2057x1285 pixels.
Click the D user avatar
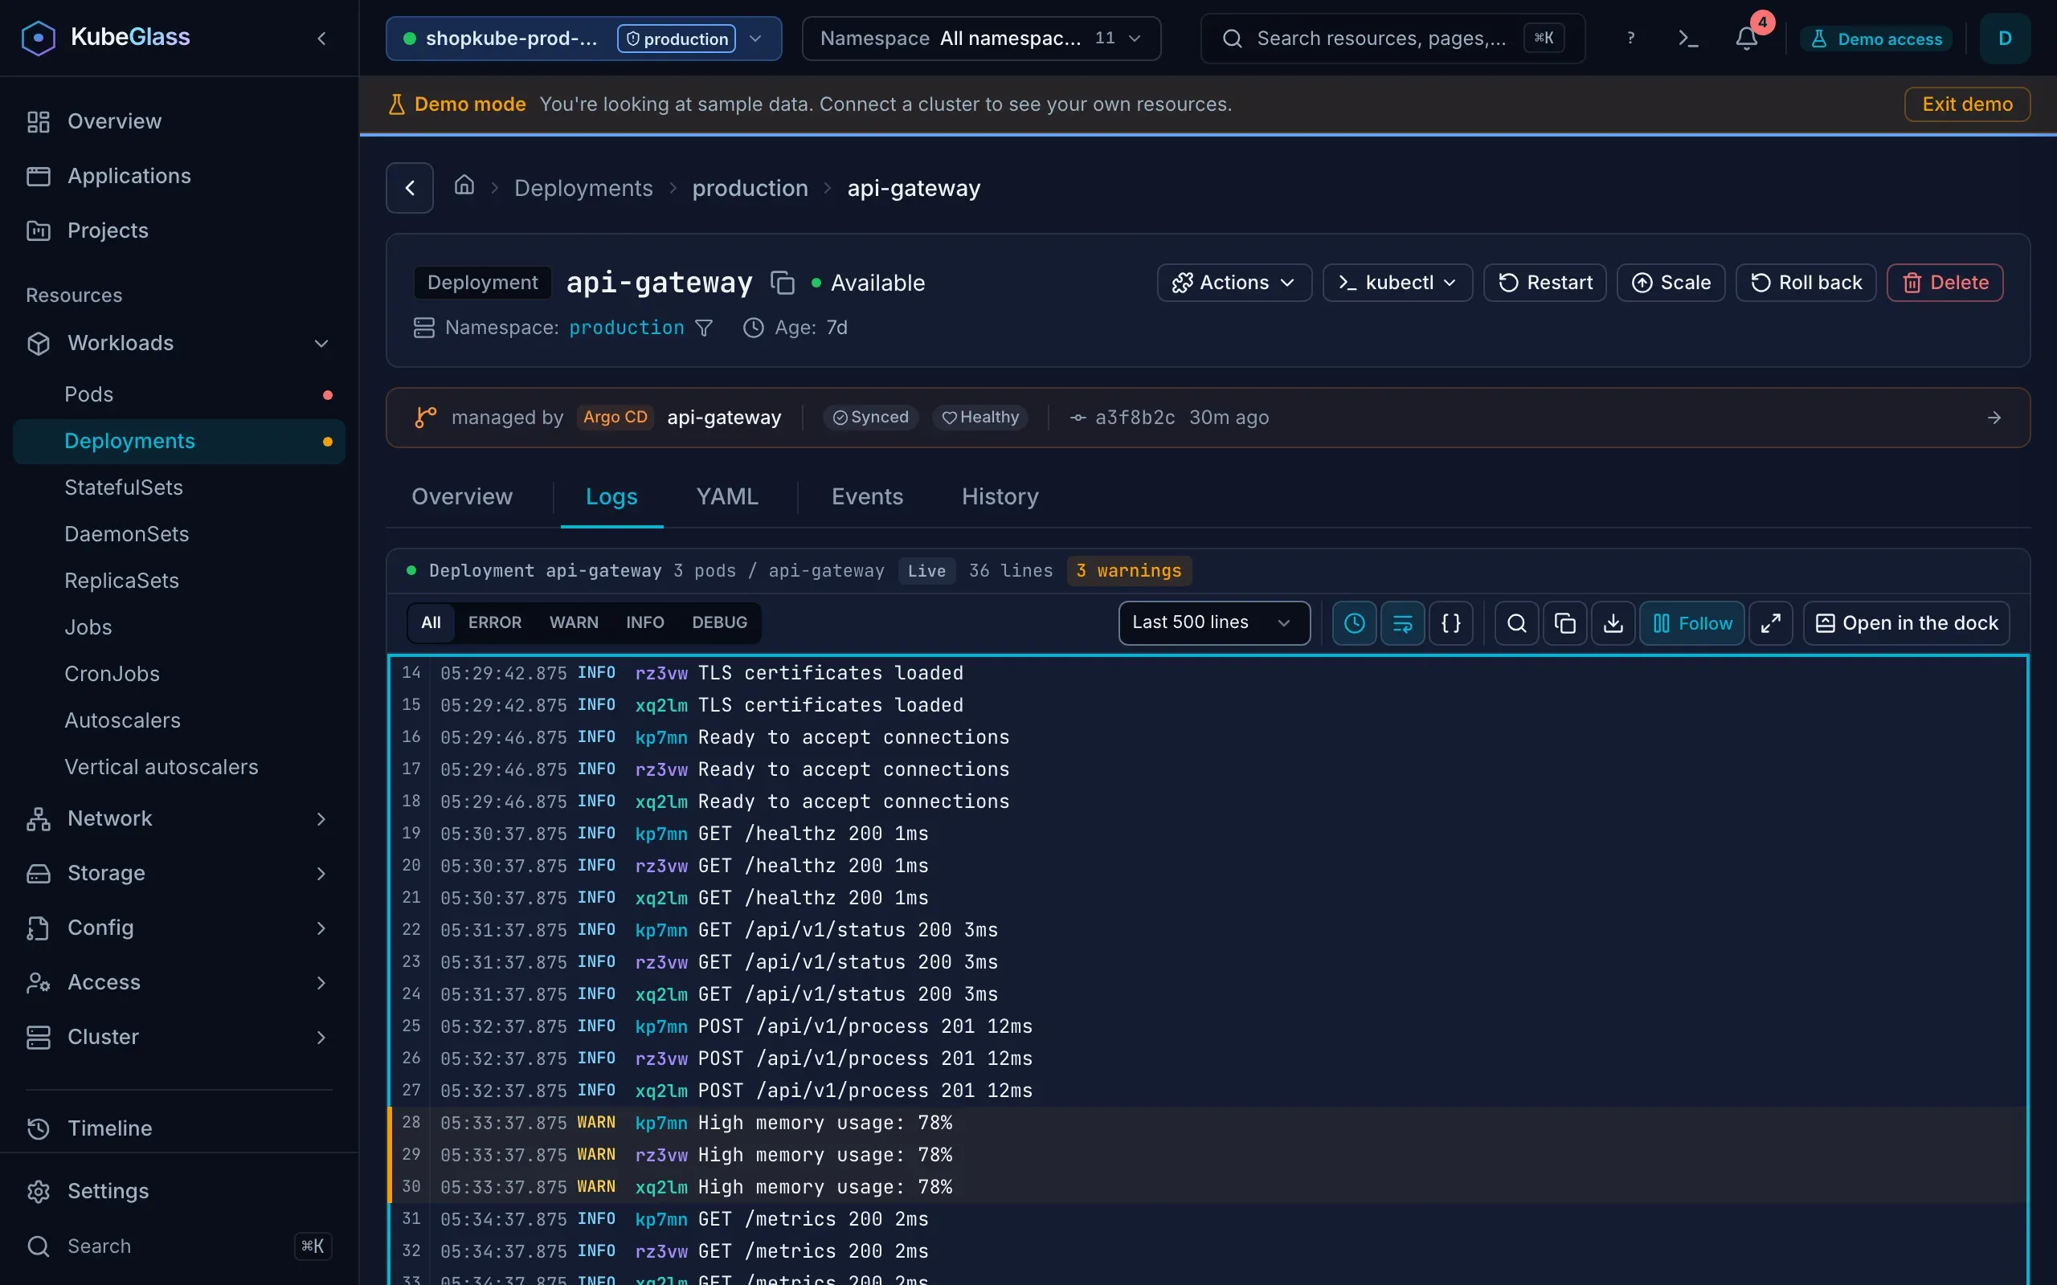(2005, 39)
